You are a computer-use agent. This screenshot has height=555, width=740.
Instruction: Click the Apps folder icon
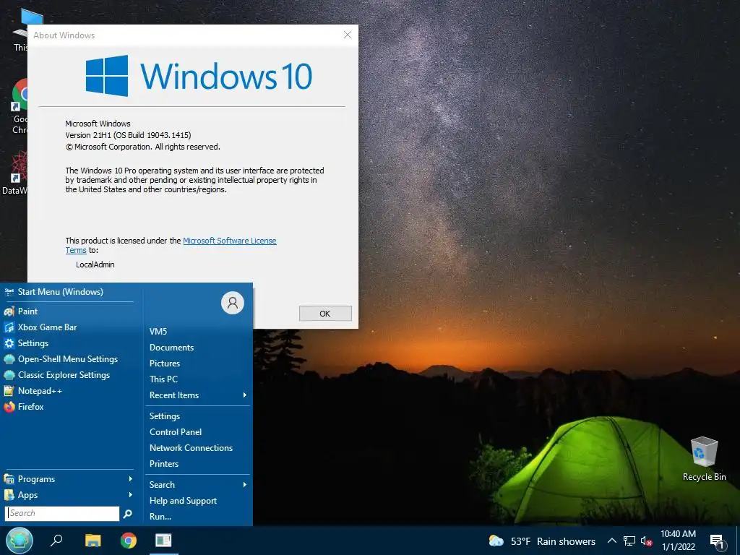(x=9, y=495)
